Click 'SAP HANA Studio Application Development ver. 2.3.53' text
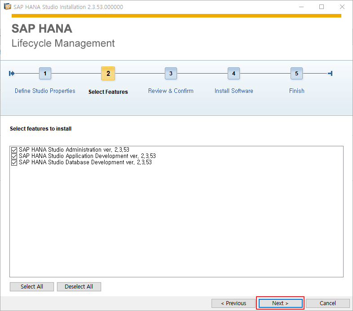 87,156
